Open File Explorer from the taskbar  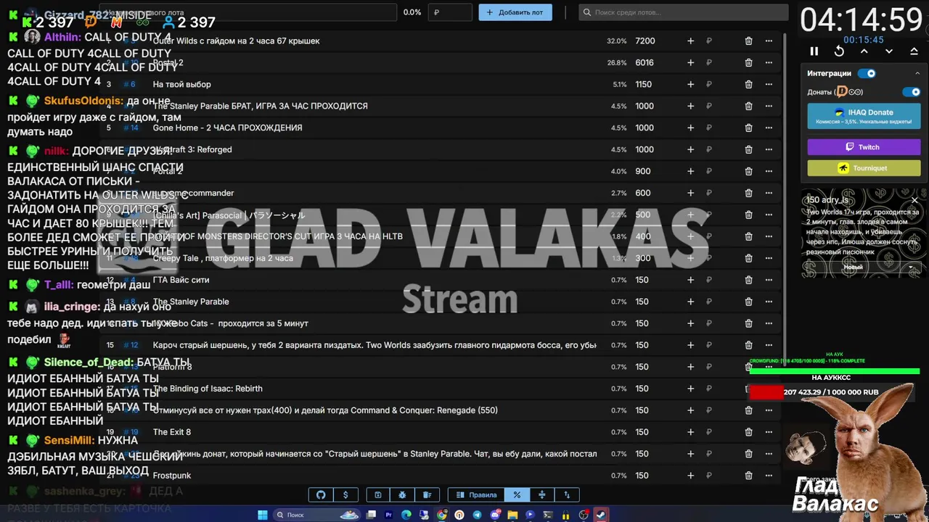pos(513,515)
